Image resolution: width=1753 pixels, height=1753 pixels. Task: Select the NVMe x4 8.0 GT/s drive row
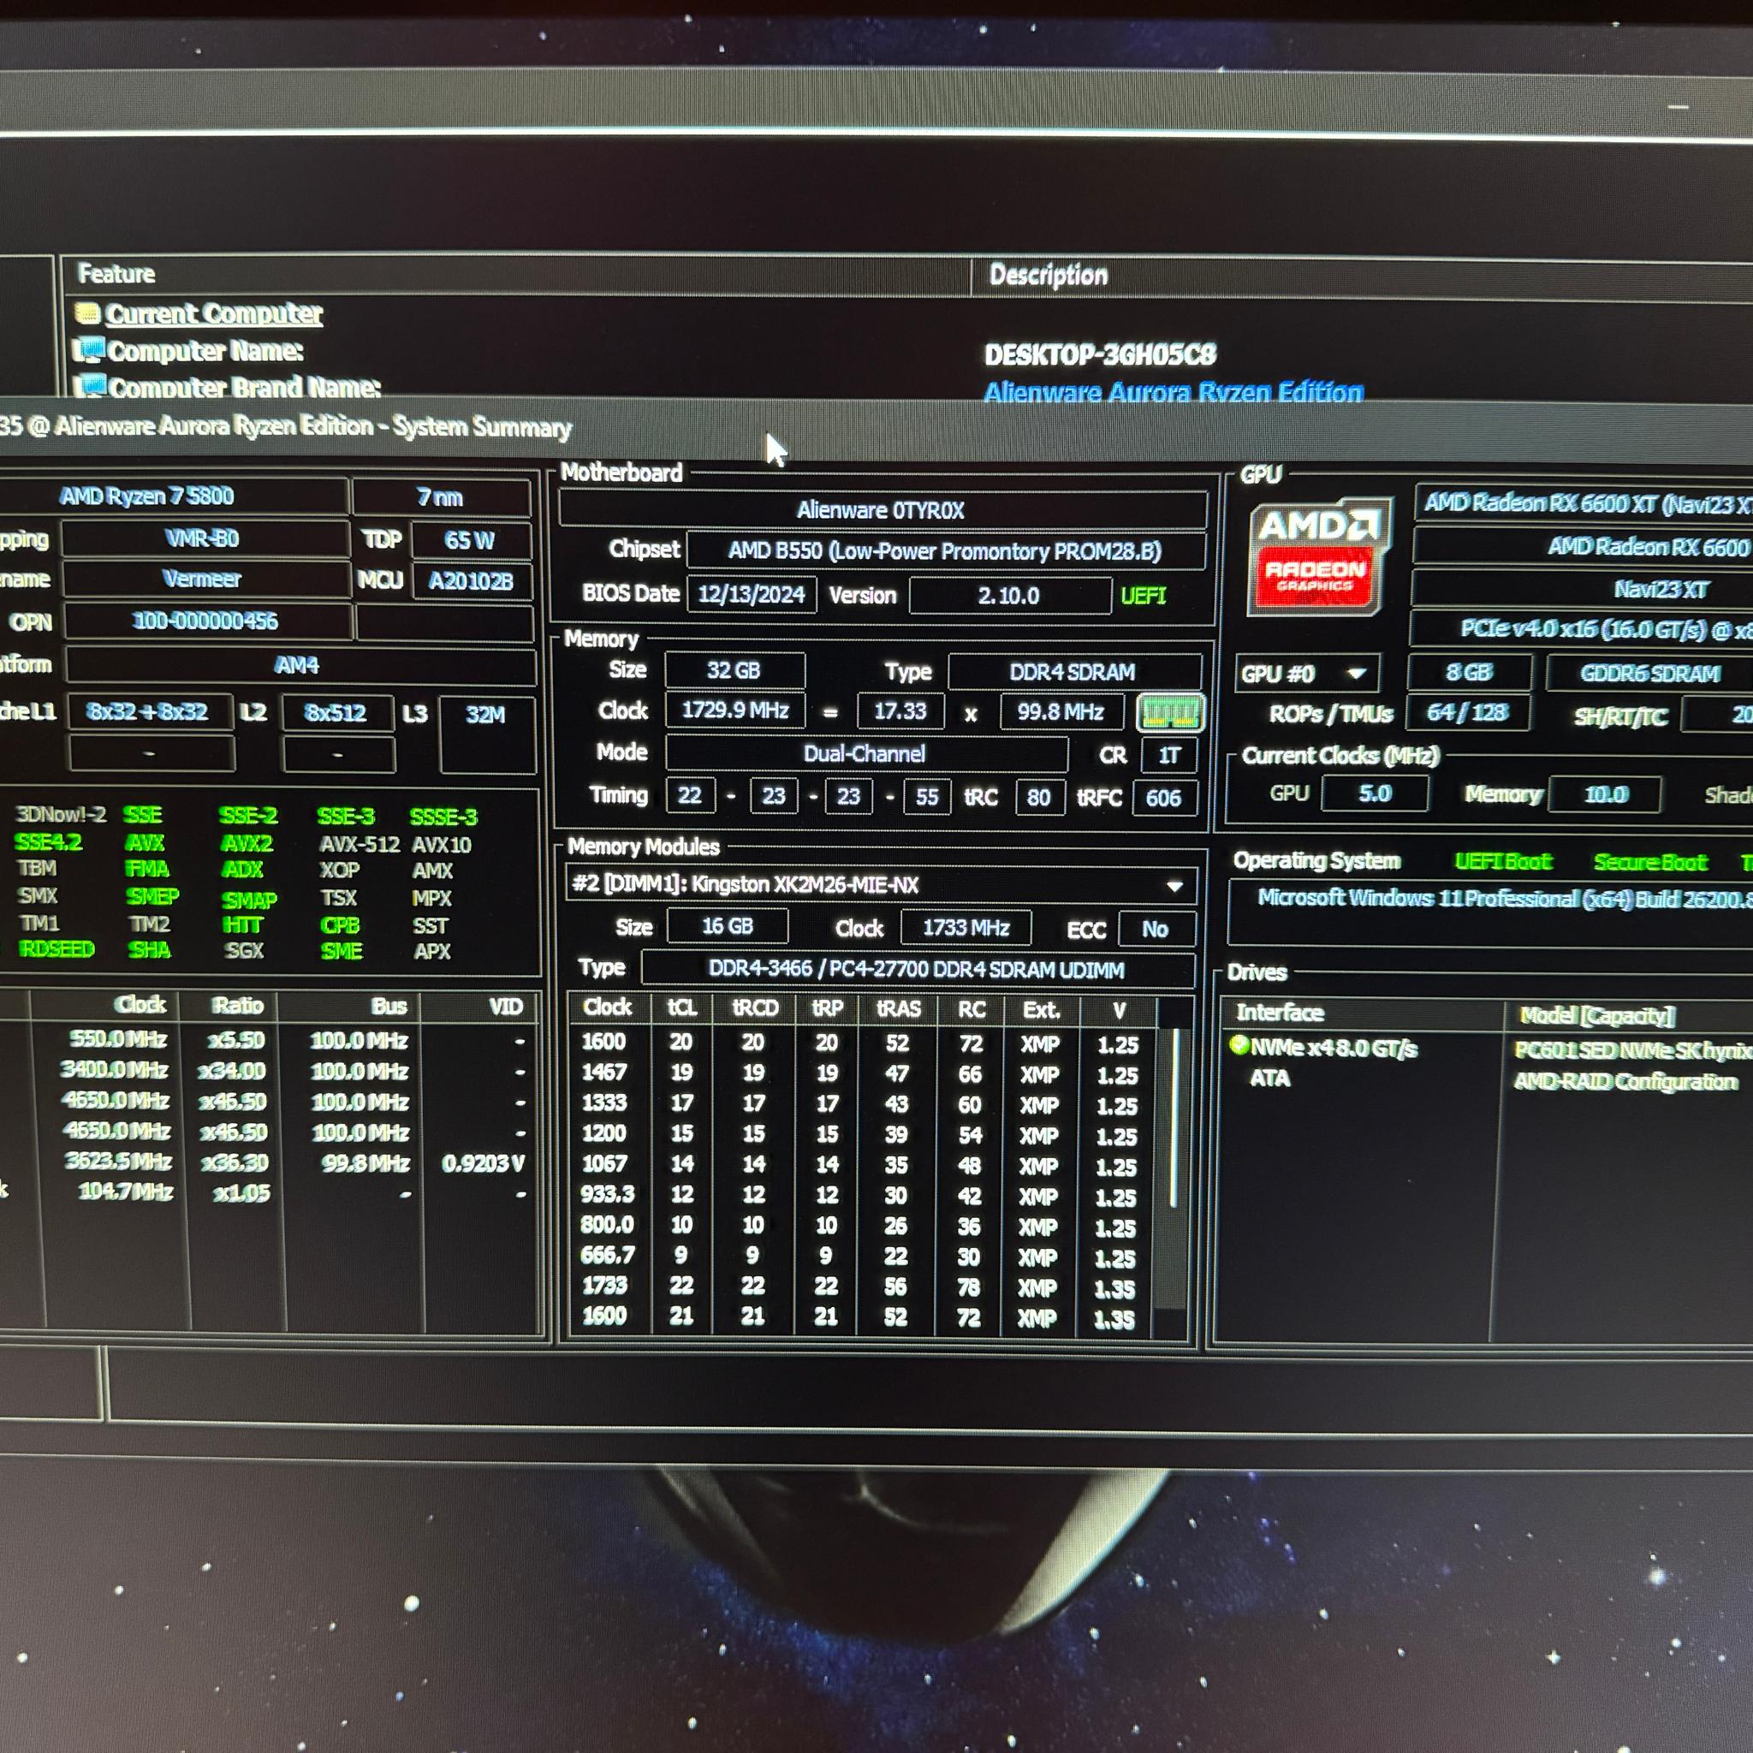[x=1488, y=1048]
